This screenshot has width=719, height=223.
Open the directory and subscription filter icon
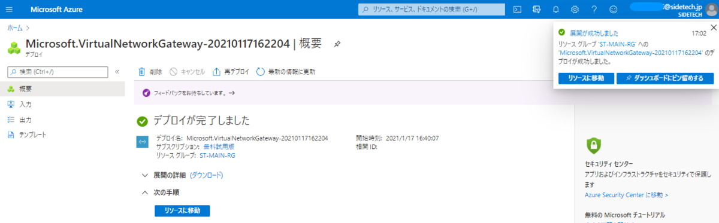[536, 10]
